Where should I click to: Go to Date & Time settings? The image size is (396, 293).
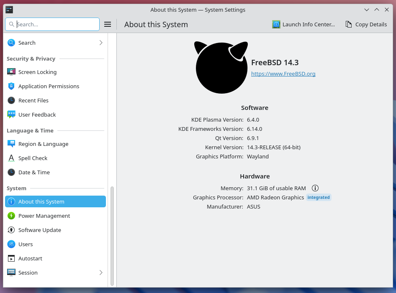pos(34,172)
